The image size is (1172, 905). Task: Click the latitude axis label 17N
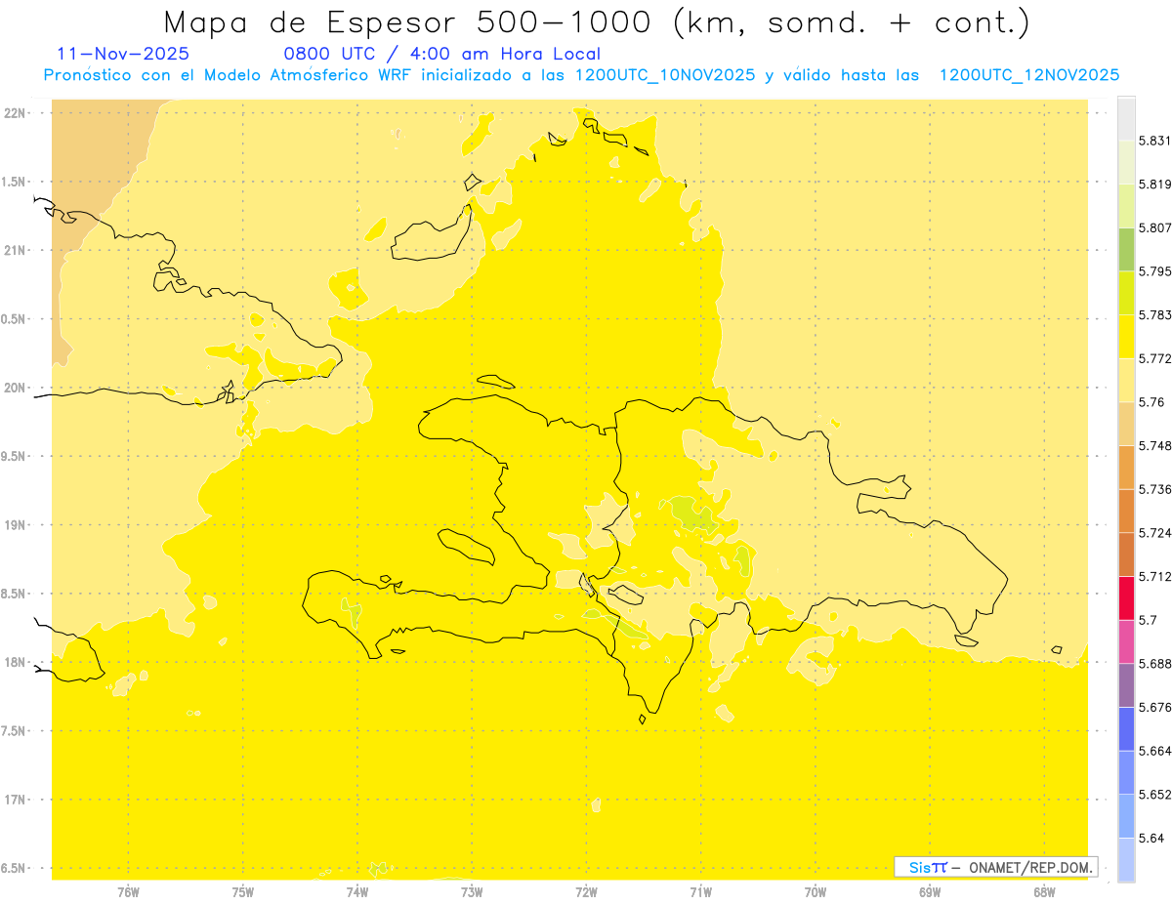pyautogui.click(x=15, y=800)
